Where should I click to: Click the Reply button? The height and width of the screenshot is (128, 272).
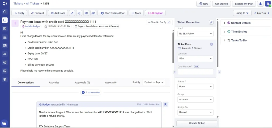tap(19, 13)
